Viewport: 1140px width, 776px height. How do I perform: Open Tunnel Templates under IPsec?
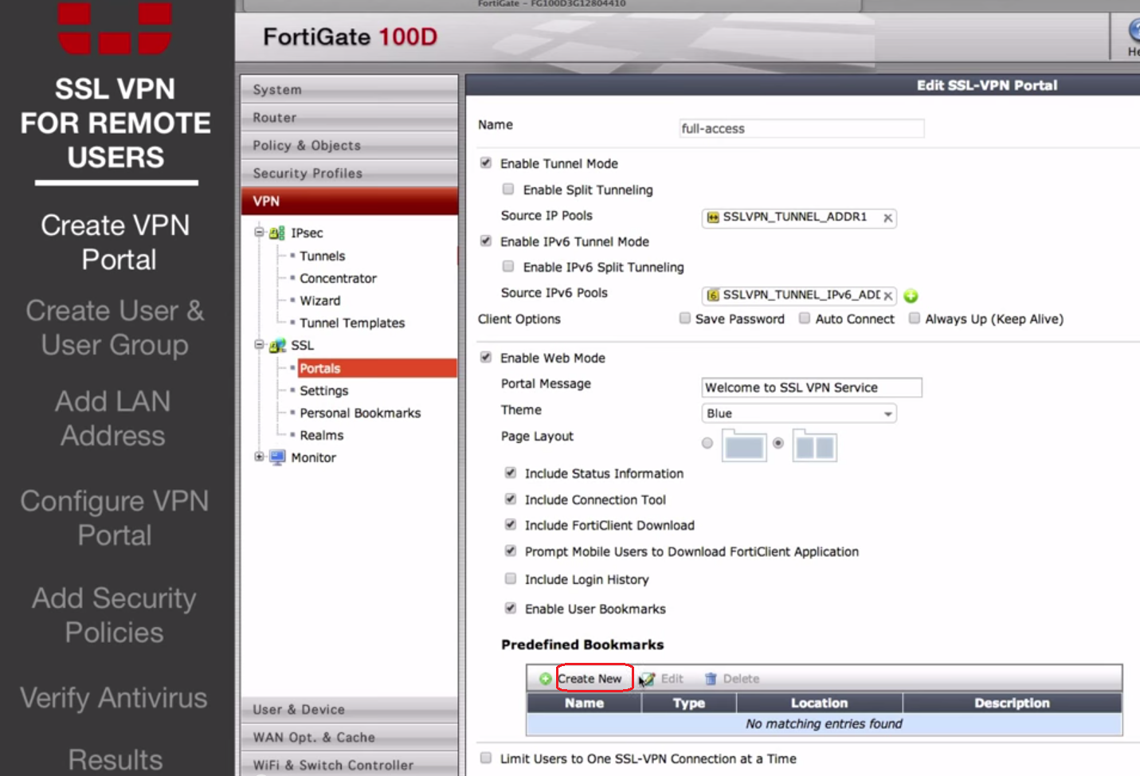click(352, 323)
